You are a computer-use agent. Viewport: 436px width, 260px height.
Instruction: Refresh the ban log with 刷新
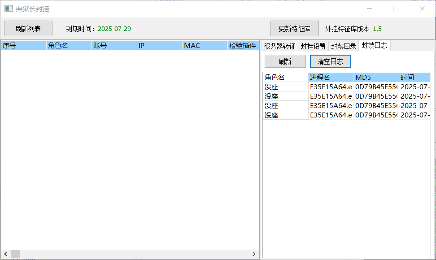(285, 61)
